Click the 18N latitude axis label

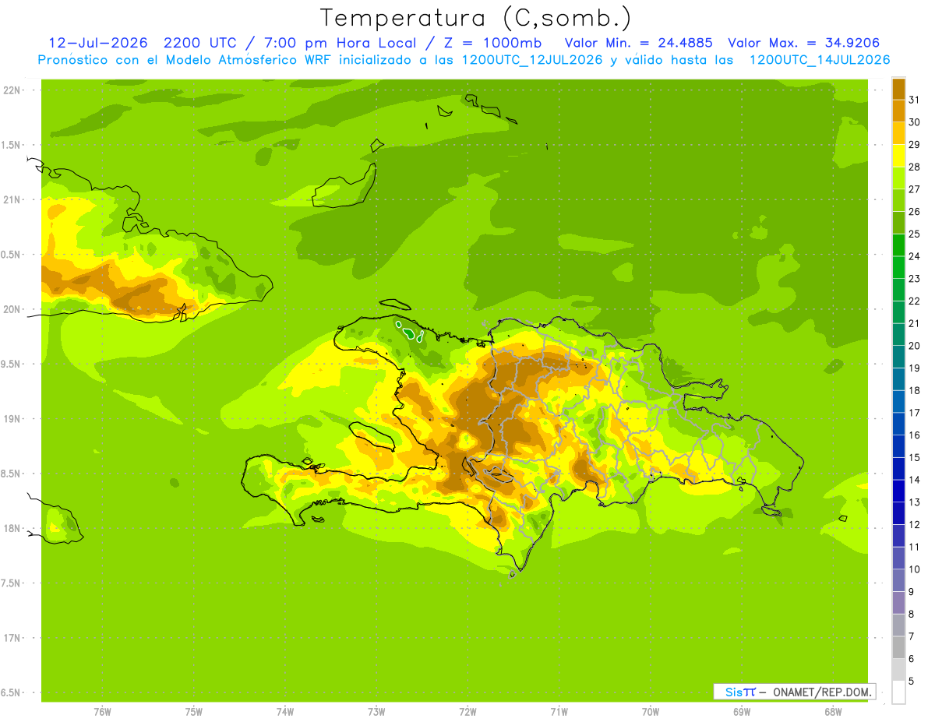click(x=13, y=528)
